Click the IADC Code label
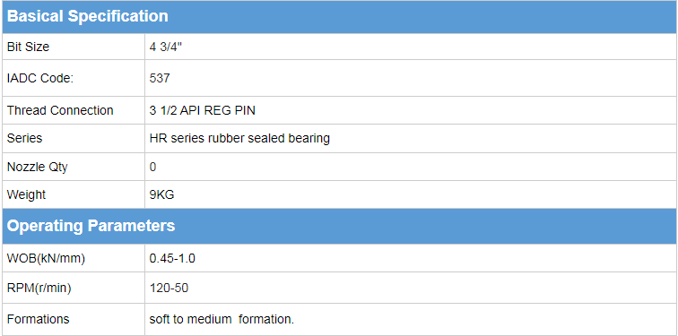Viewport: 678px width, 336px height. click(x=40, y=78)
